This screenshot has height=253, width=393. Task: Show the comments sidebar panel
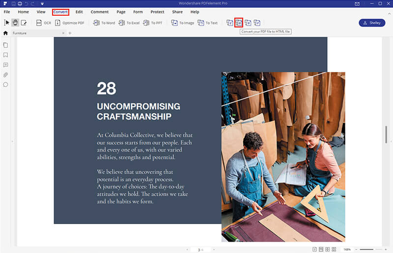point(5,65)
